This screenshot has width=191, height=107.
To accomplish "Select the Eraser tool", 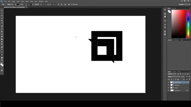I will tap(2, 37).
